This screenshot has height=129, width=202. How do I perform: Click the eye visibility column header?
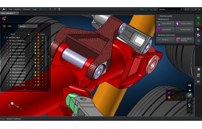click(28, 34)
